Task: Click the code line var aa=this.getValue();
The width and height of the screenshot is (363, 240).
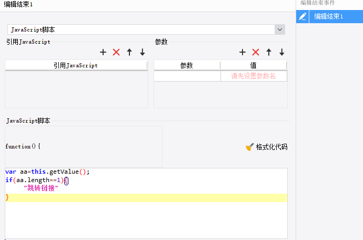Action: point(47,172)
